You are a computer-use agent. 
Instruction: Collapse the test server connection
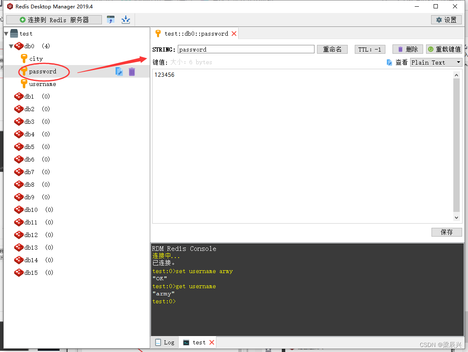coord(6,34)
